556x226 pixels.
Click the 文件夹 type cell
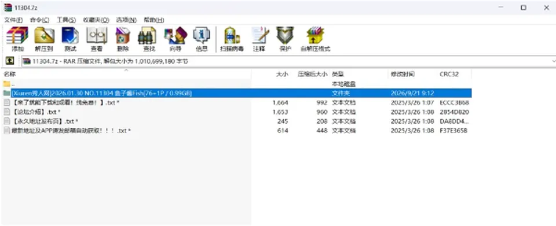(x=341, y=93)
